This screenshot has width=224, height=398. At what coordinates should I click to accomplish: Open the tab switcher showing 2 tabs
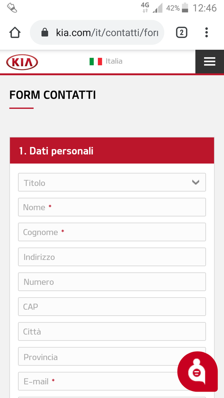[182, 33]
